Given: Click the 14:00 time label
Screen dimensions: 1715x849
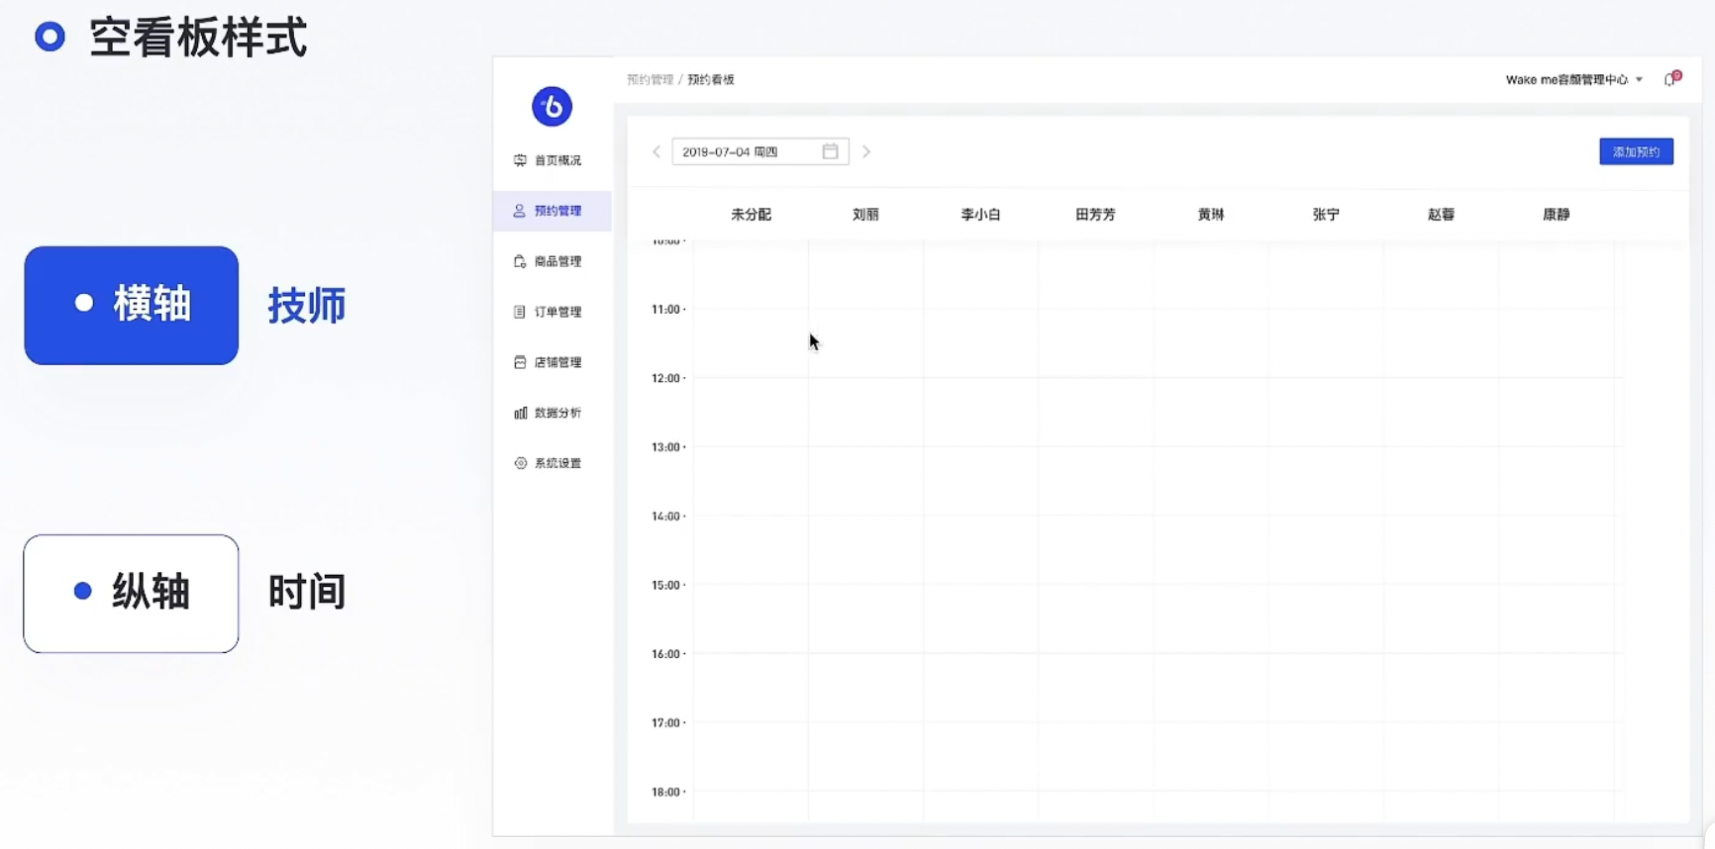Looking at the screenshot, I should (666, 516).
